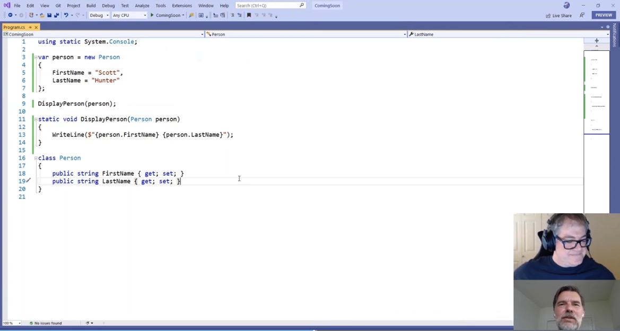Screen dimensions: 620x331
Task: Click the bookmark icon in the toolbar
Action: pos(249,15)
